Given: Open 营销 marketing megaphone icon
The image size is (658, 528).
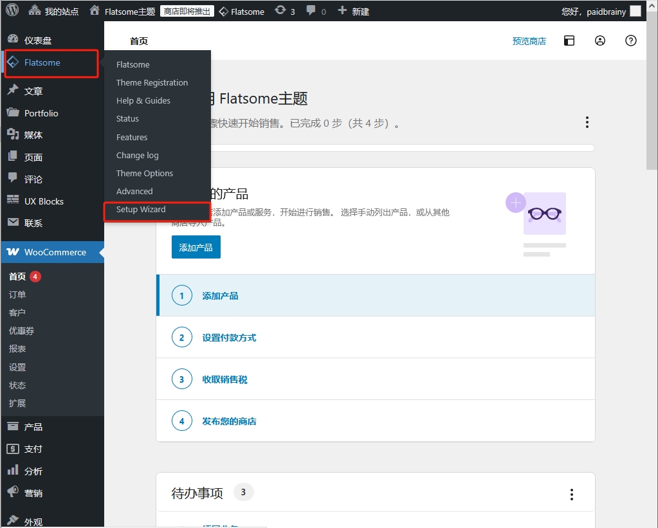Looking at the screenshot, I should point(13,492).
